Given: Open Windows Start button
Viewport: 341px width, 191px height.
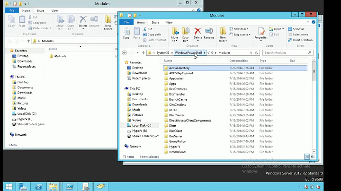Looking at the screenshot, I should tap(9, 186).
